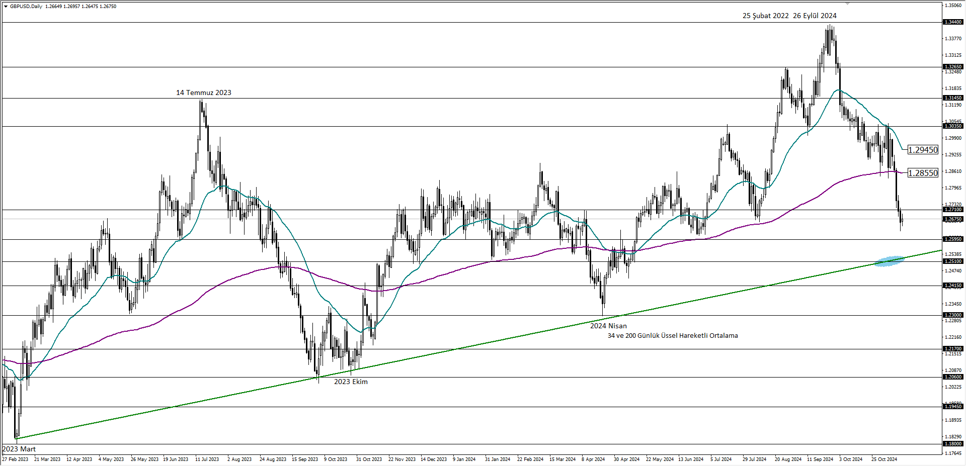Image resolution: width=966 pixels, height=466 pixels.
Task: Click the 1.20600 level tag on price axis
Action: [x=953, y=377]
